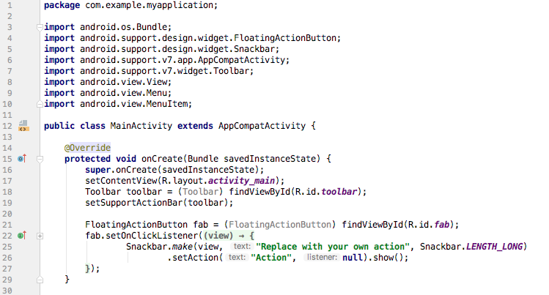549x295 pixels.
Task: Click the override gutter icon beside onCreate
Action: (x=22, y=159)
